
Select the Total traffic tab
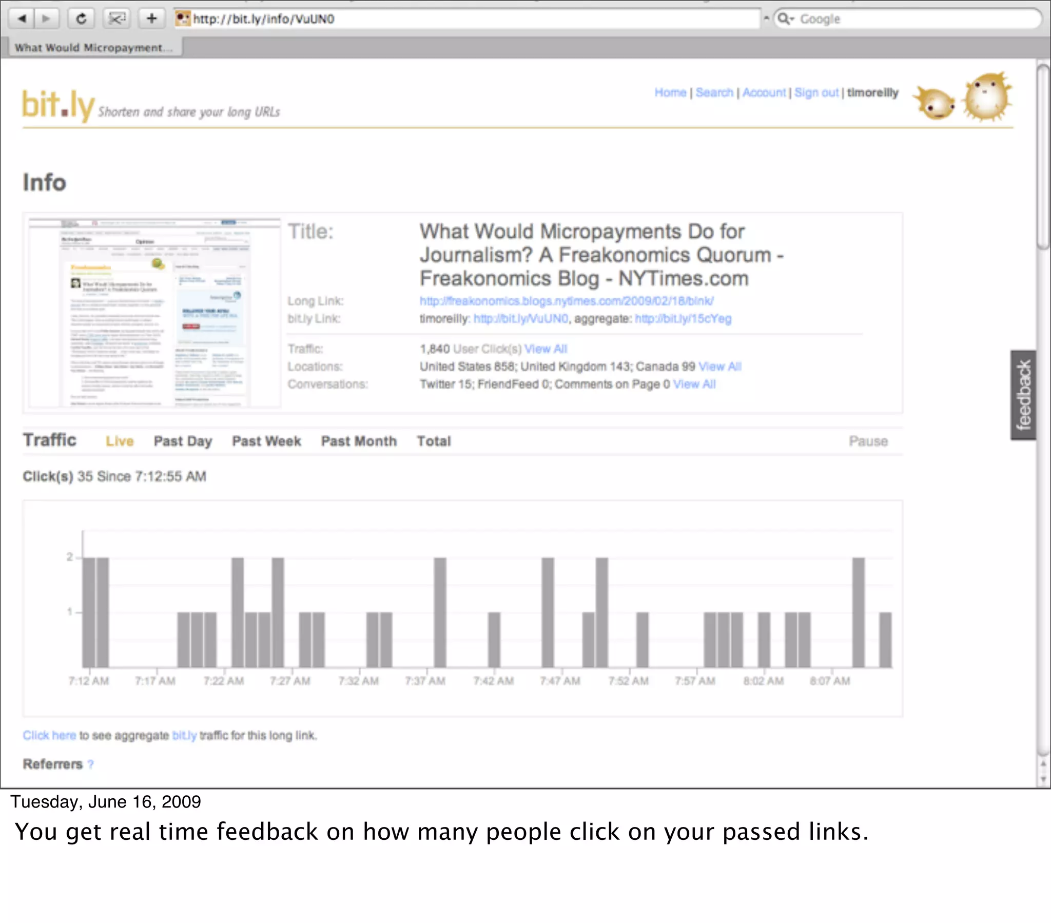[x=434, y=441]
